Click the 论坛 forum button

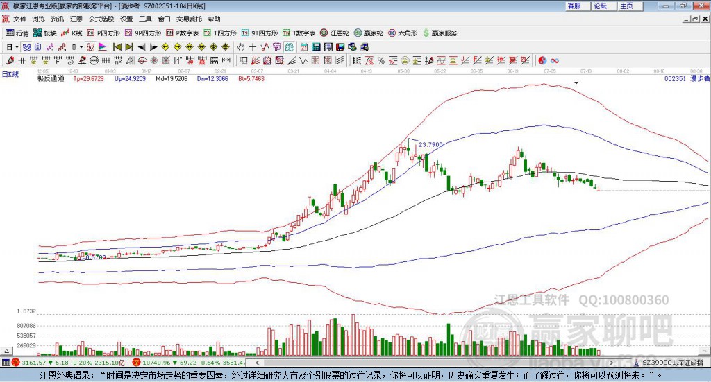tap(603, 6)
